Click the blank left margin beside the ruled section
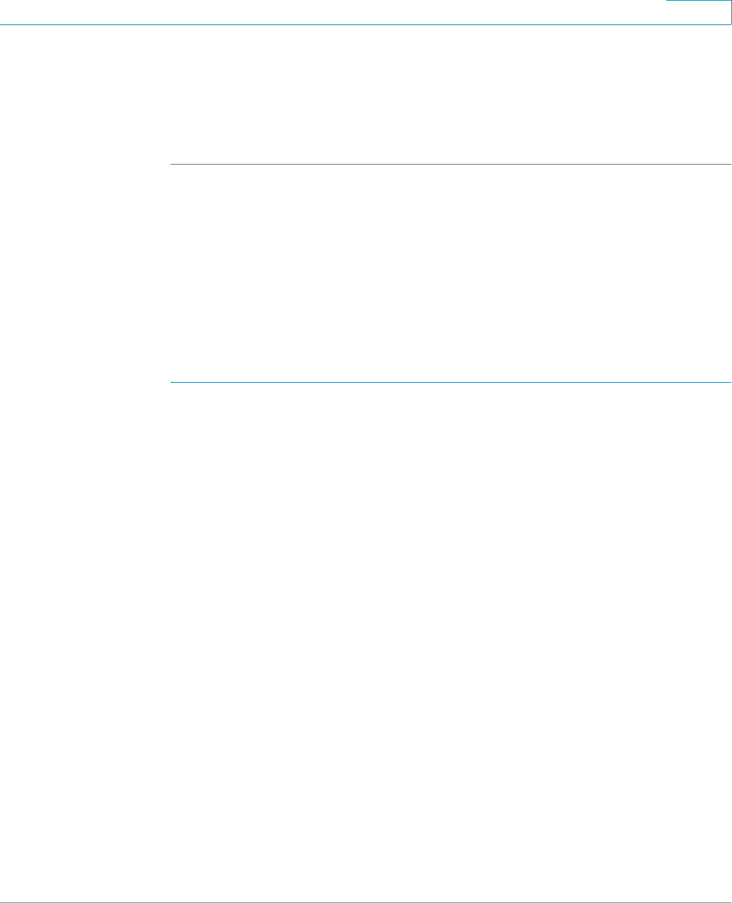Viewport: 732px width, 903px height. tap(85, 274)
